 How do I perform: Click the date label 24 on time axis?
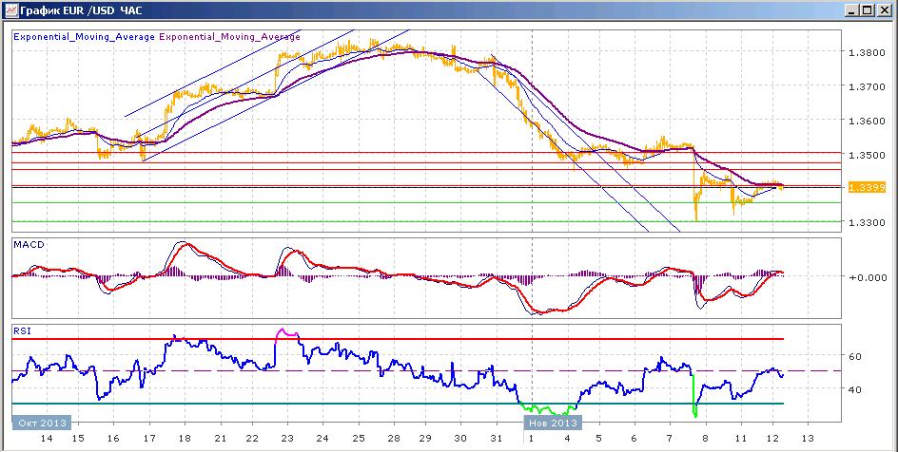click(322, 439)
